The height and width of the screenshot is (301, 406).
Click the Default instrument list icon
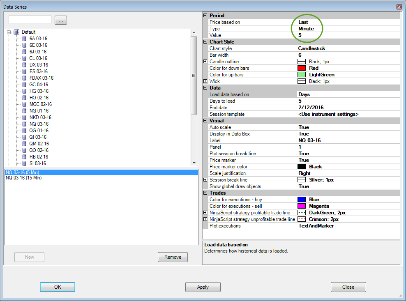point(16,32)
